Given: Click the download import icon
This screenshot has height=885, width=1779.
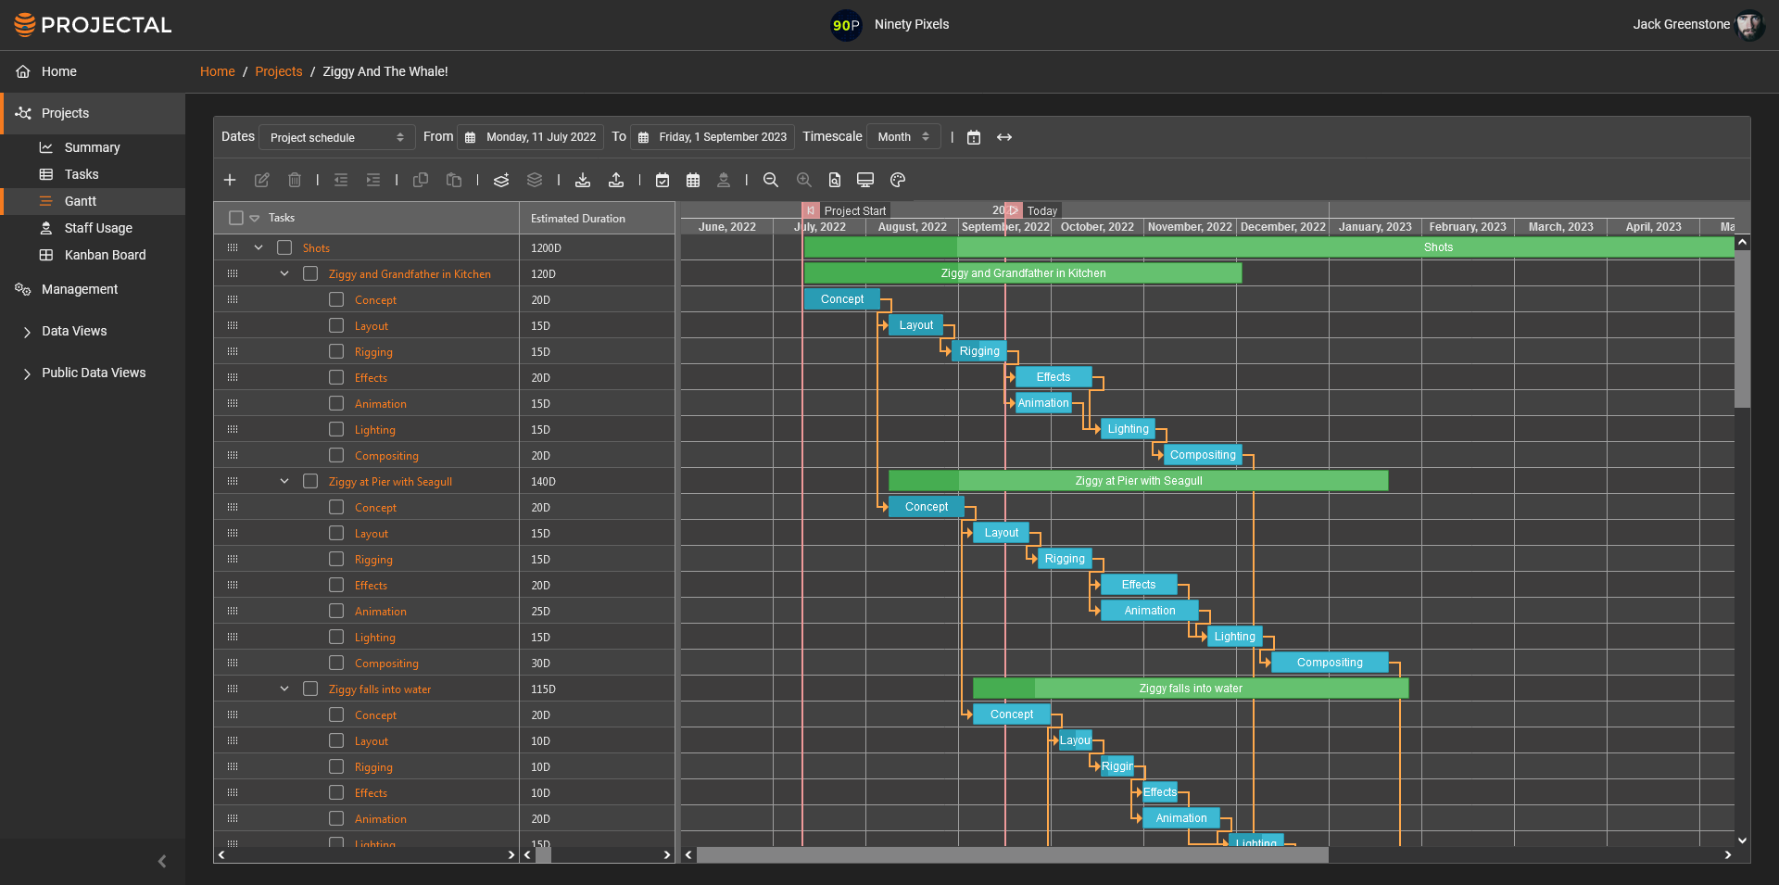Looking at the screenshot, I should [x=583, y=180].
